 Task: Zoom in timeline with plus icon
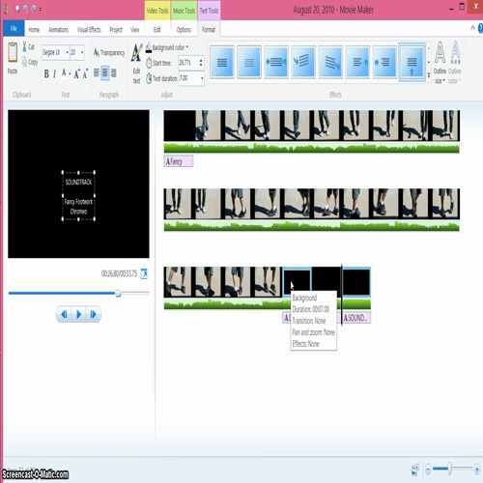click(x=477, y=469)
